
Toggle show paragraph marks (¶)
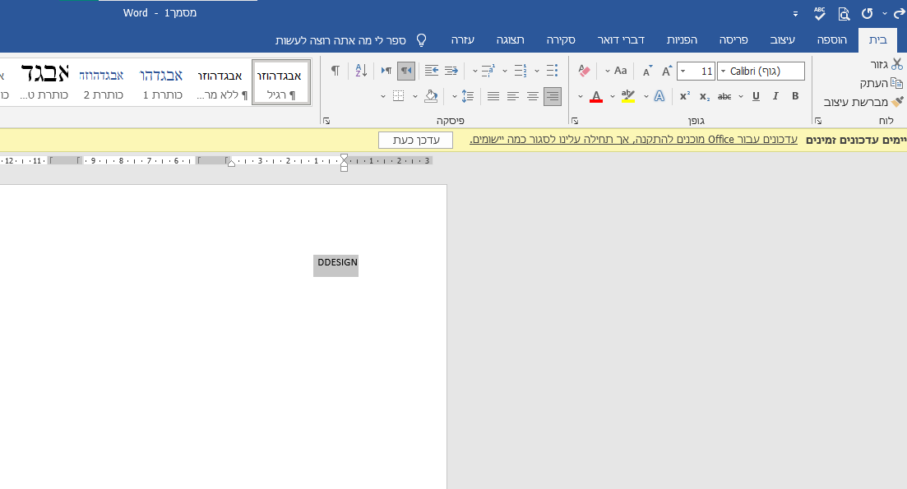pyautogui.click(x=335, y=71)
